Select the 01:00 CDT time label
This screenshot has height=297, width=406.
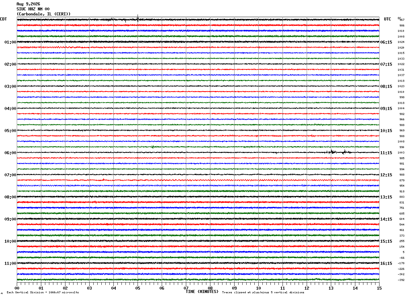tap(10, 42)
